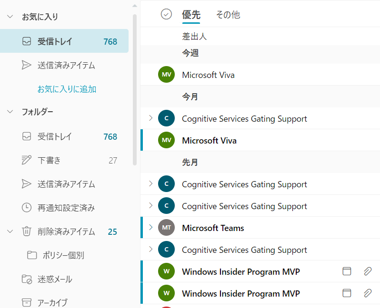The width and height of the screenshot is (380, 308).
Task: Click the junk folder icon for 迷惑メール
Action: coord(27,279)
